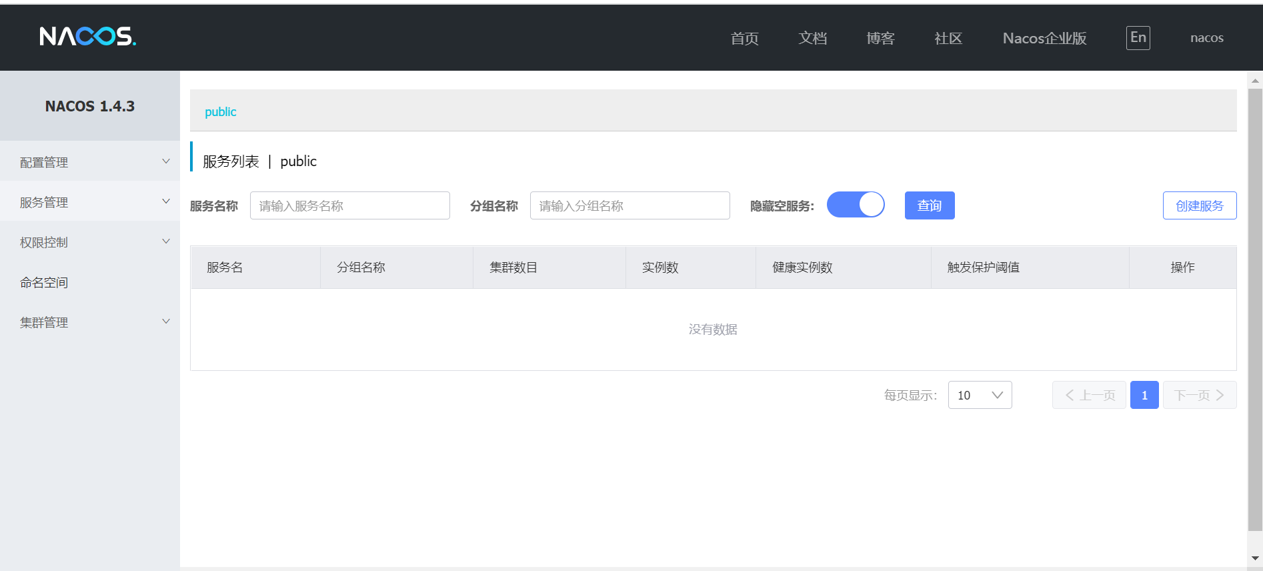Click the NACOS 1.4.3 version title
The image size is (1263, 571).
pyautogui.click(x=90, y=106)
